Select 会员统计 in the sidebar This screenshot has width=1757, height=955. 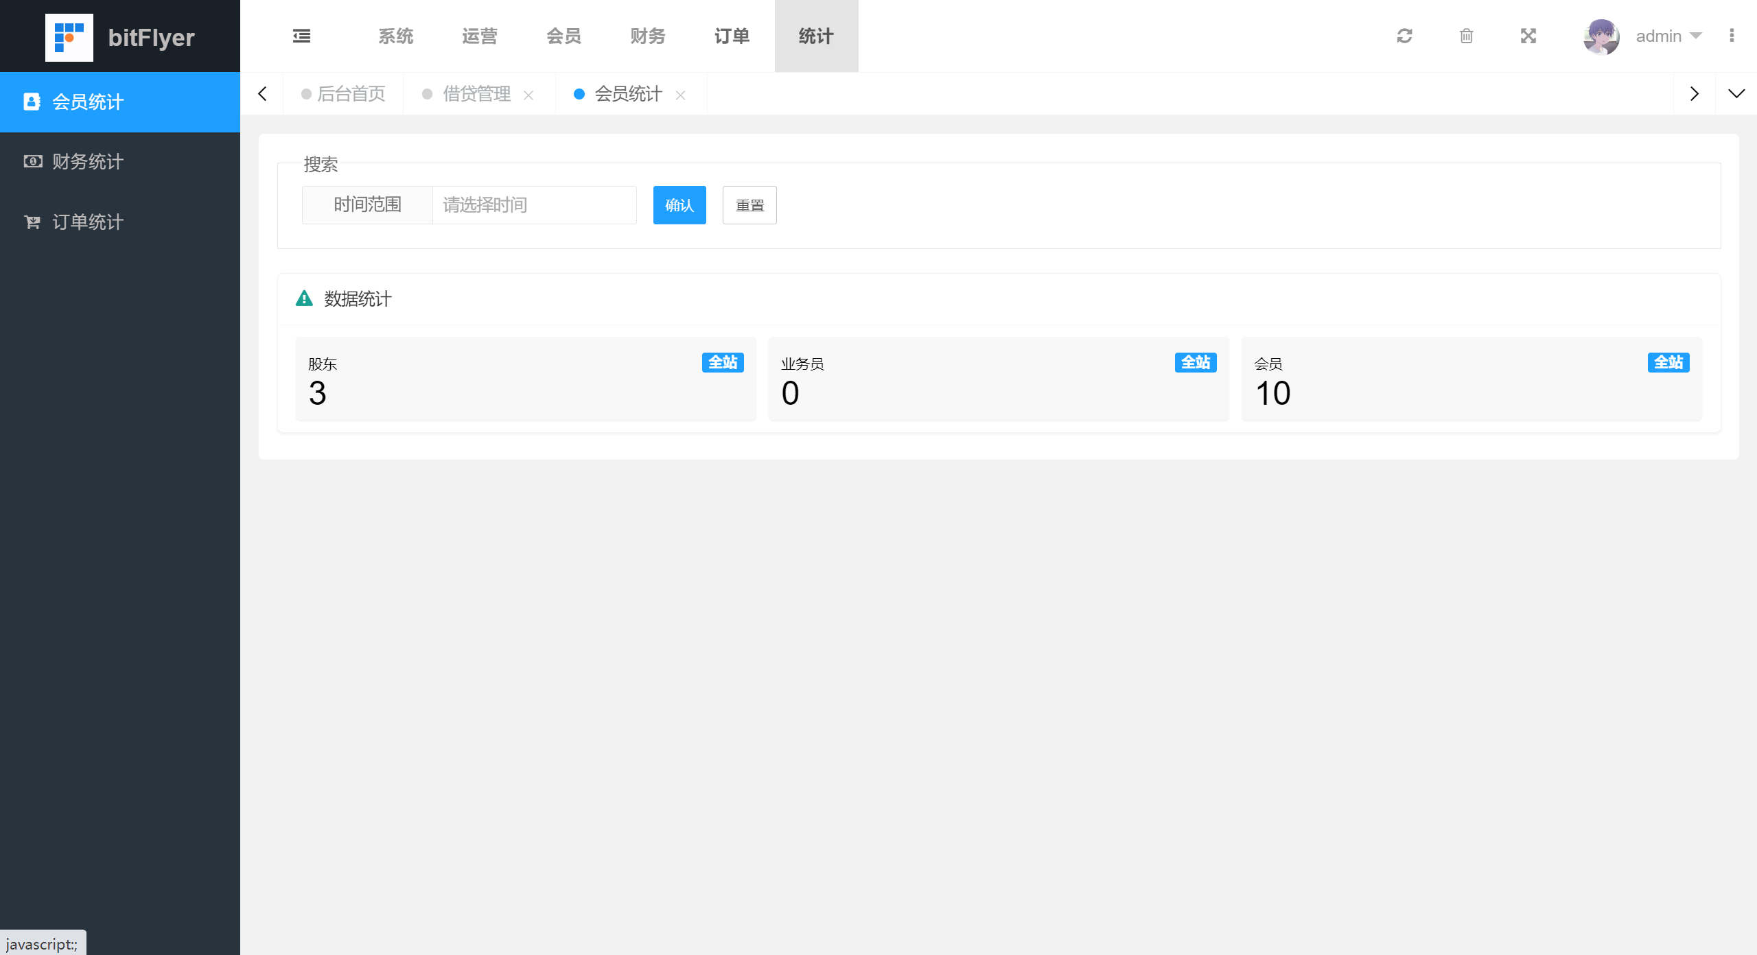[120, 102]
